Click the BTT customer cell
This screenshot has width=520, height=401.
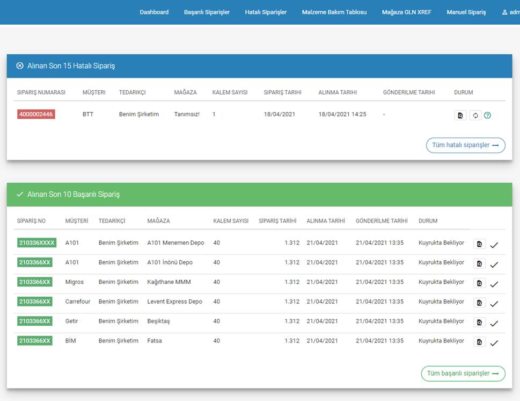click(x=88, y=114)
